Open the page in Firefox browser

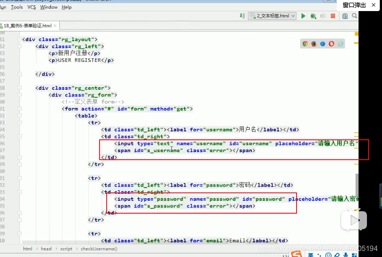click(x=314, y=44)
